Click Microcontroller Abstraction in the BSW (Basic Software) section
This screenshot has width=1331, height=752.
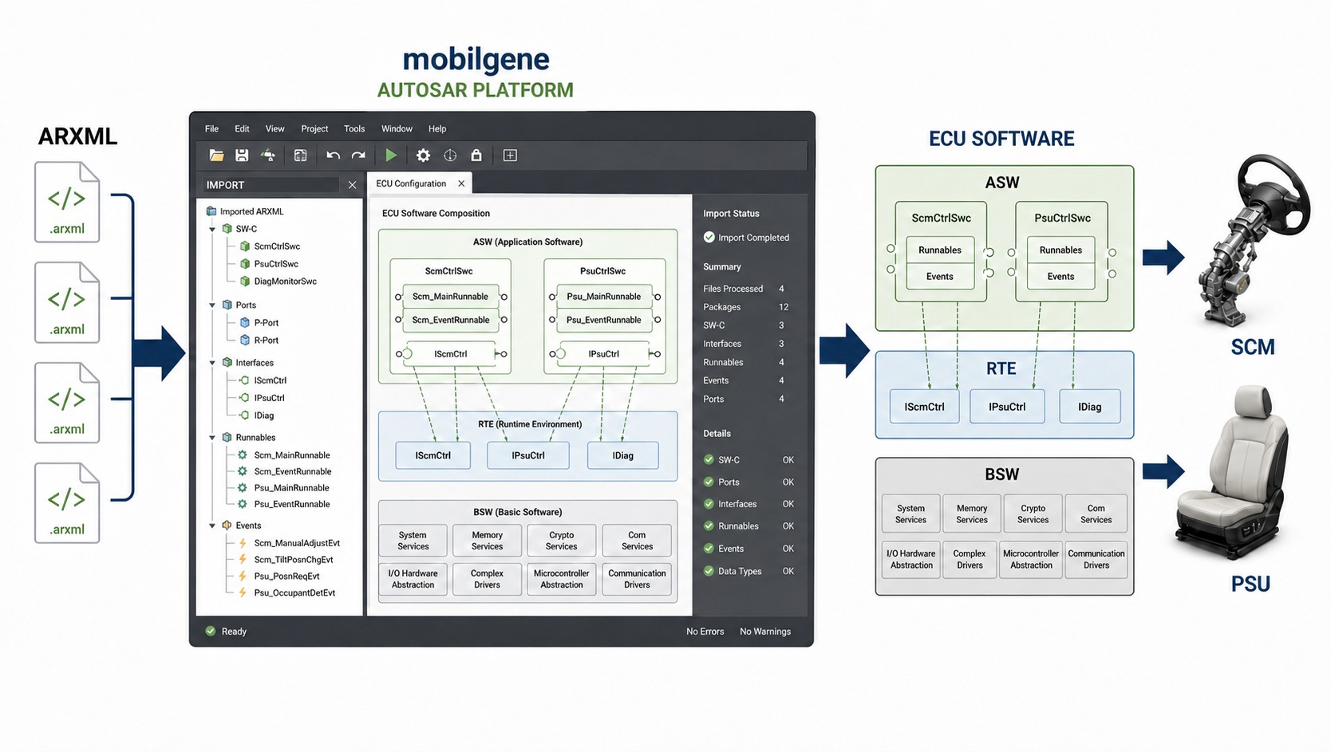click(x=562, y=579)
